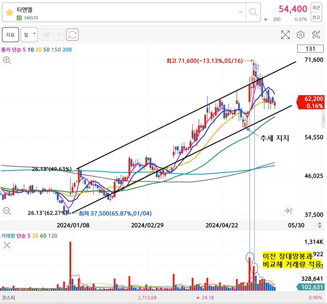327x304 pixels.
Task: Click the upper B buy marker near peak
Action: (253, 79)
